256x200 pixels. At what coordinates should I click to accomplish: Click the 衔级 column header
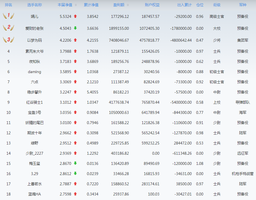point(217,5)
